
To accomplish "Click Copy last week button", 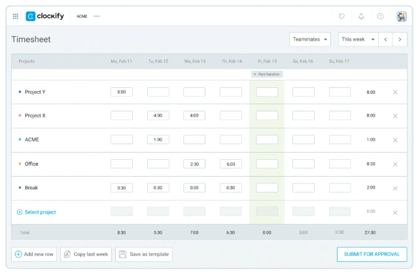I will (86, 254).
